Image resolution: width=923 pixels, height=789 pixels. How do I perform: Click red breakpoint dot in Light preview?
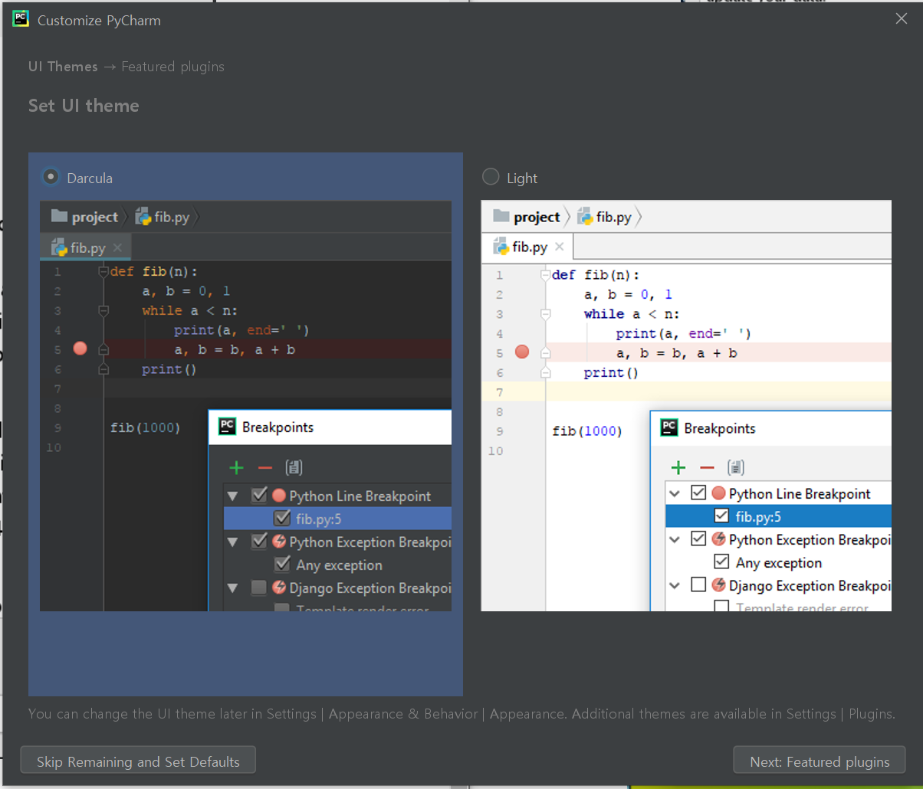coord(522,352)
